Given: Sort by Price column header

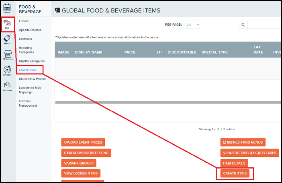Looking at the screenshot, I should click(x=130, y=52).
